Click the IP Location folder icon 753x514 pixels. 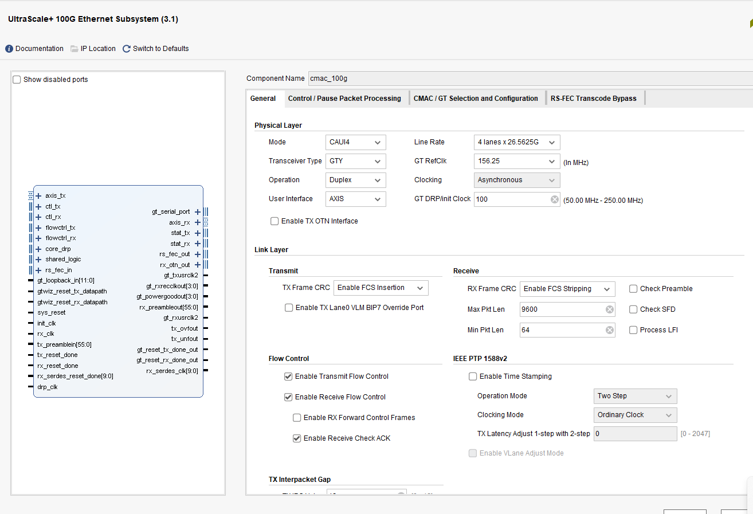(x=74, y=49)
